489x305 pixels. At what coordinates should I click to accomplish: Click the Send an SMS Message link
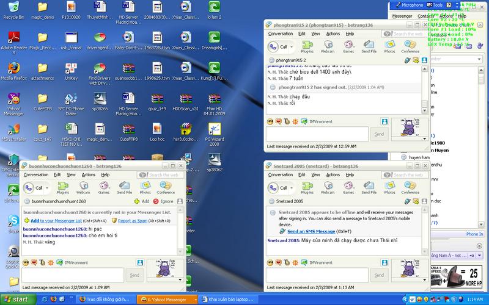[311, 231]
